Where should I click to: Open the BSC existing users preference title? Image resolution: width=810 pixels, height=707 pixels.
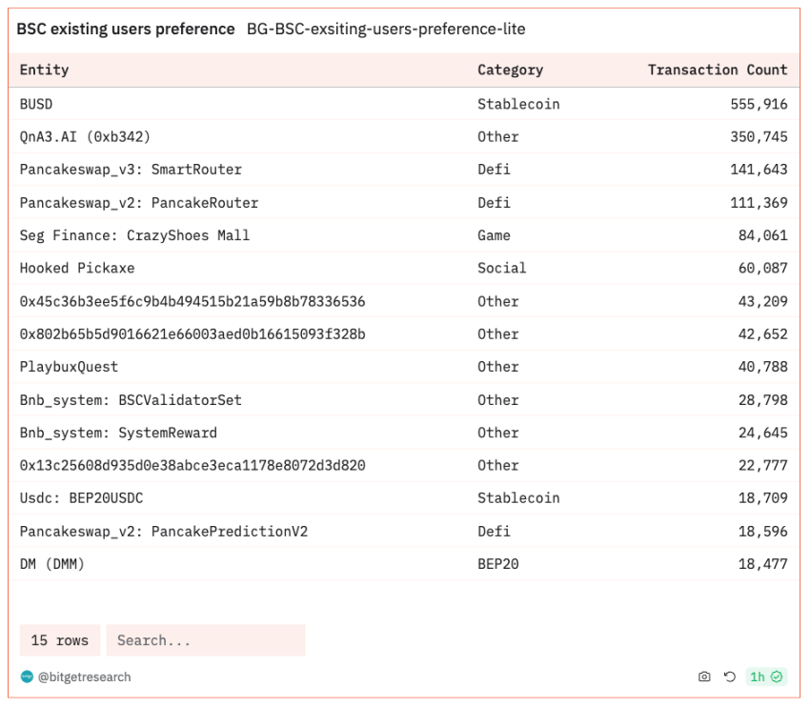coord(126,30)
